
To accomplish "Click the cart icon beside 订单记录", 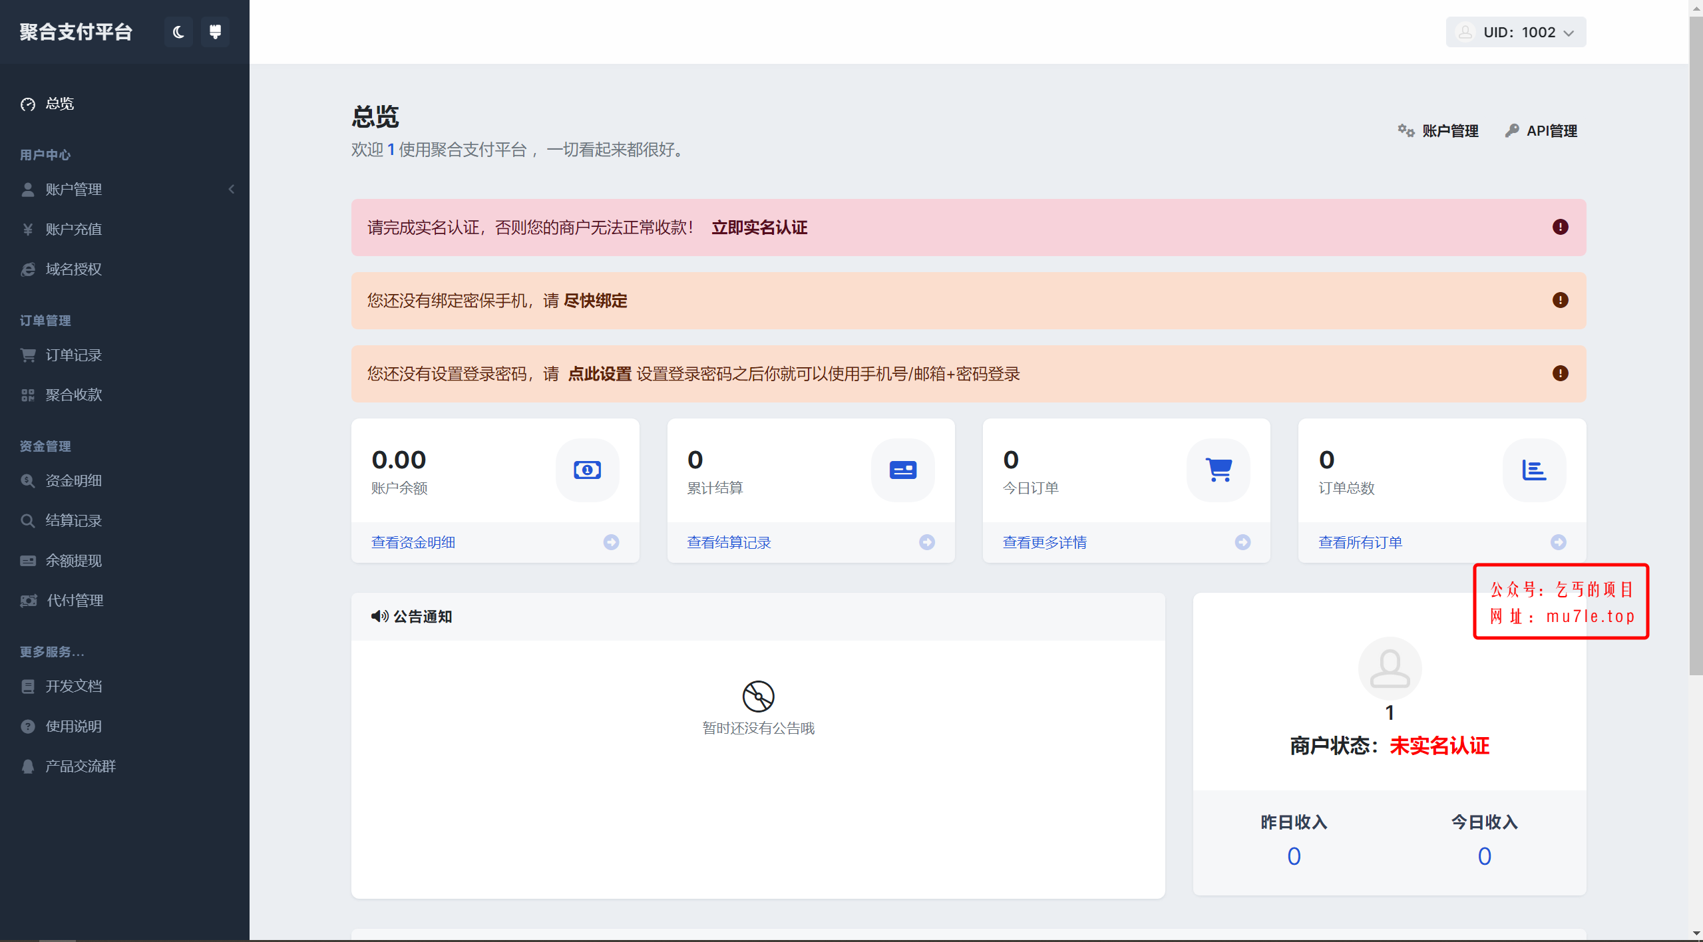I will point(27,355).
